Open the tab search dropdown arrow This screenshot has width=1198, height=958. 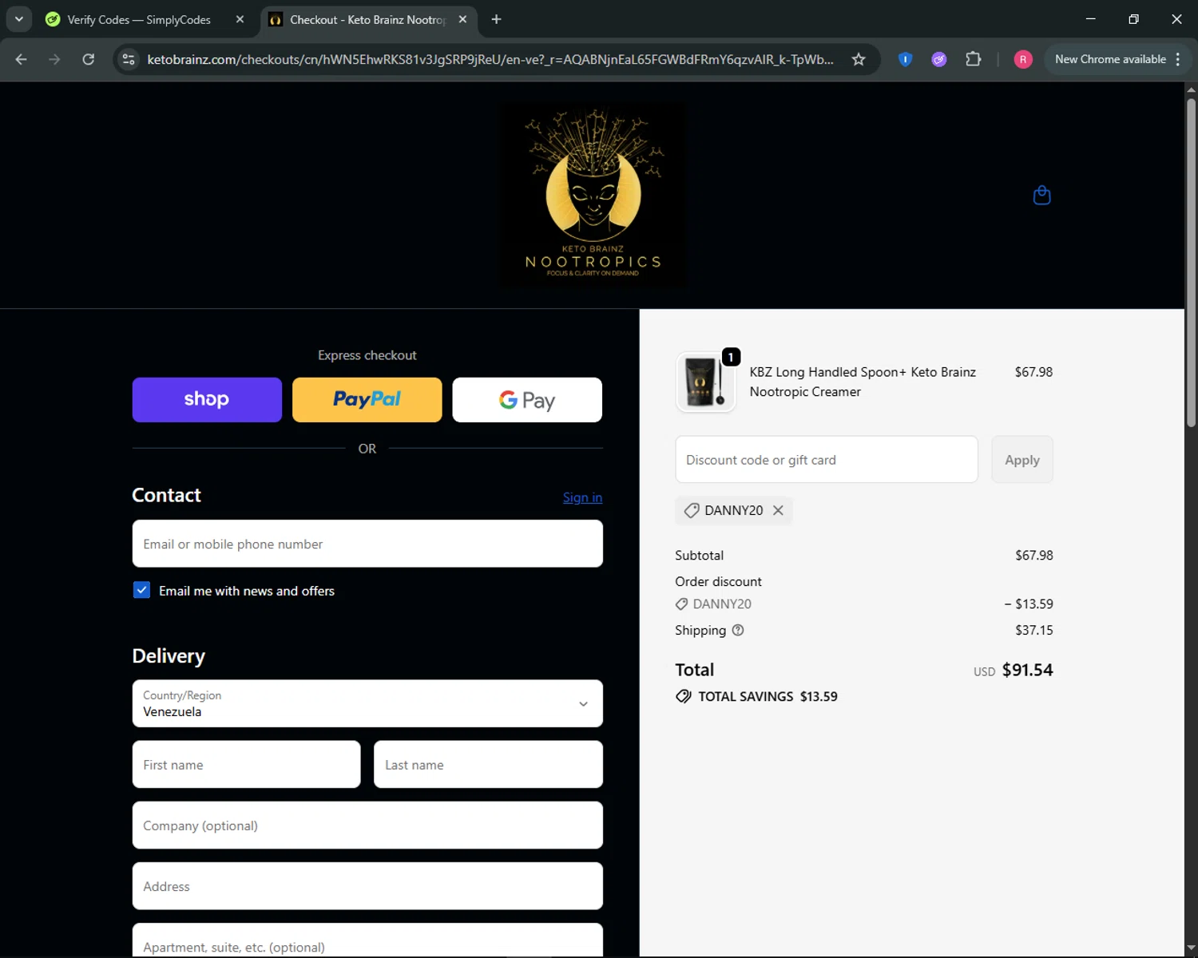18,19
